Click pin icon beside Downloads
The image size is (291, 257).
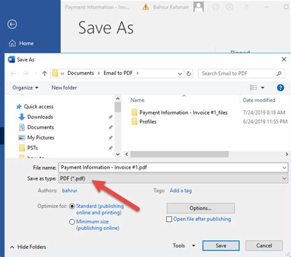(x=111, y=117)
